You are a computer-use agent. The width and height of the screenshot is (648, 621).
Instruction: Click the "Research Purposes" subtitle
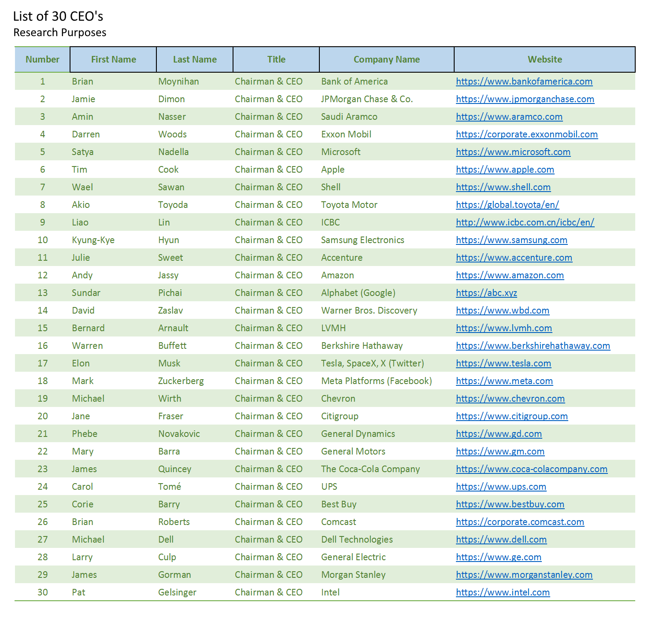pyautogui.click(x=60, y=33)
